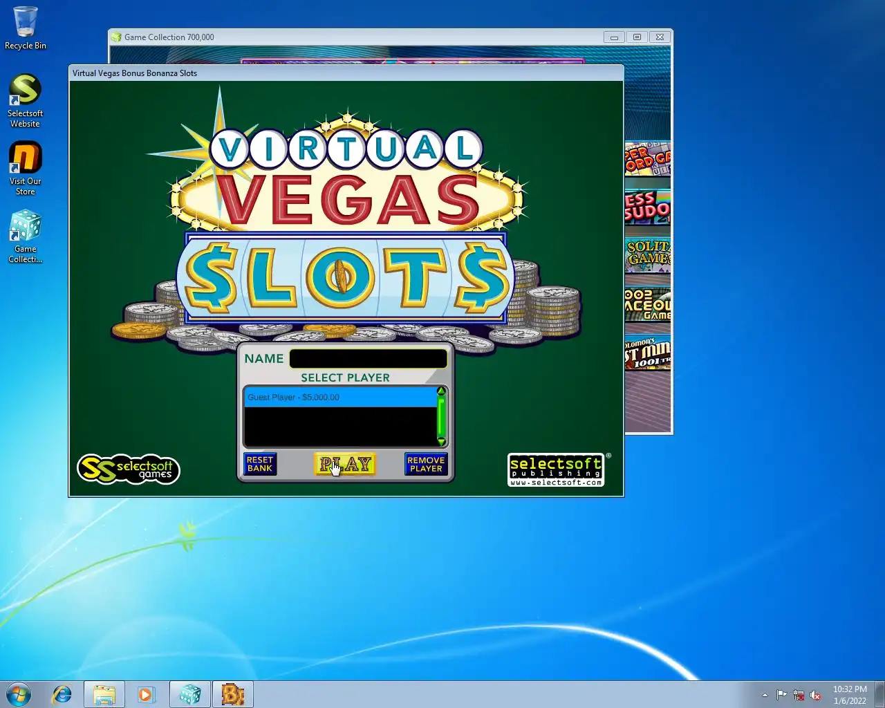
Task: Click the network tray icon
Action: click(799, 695)
